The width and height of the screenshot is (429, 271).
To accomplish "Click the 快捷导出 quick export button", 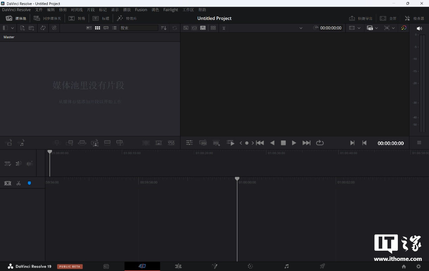I will click(x=361, y=18).
